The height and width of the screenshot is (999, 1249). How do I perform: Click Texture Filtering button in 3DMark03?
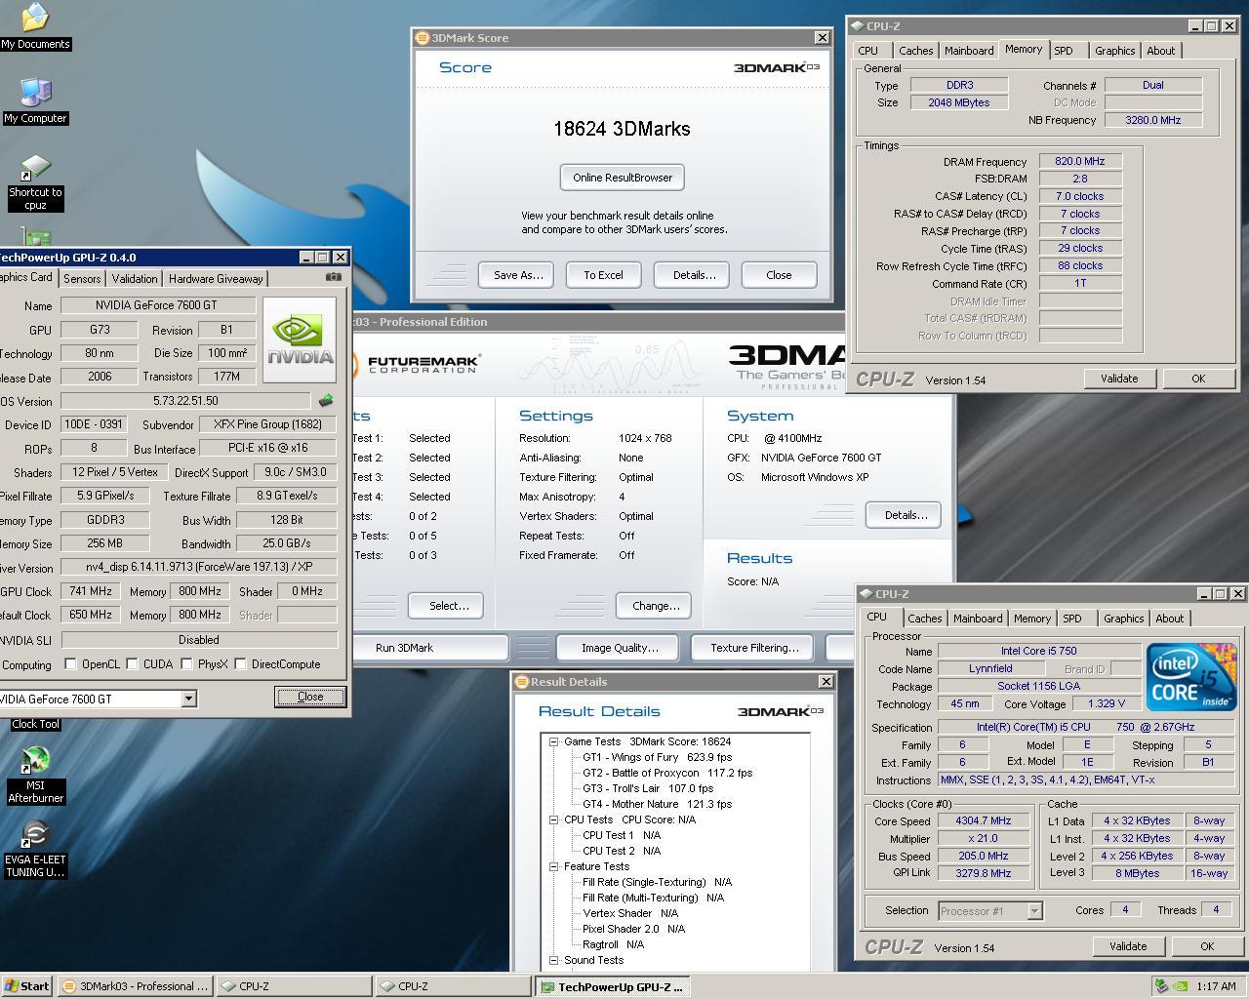click(x=754, y=648)
